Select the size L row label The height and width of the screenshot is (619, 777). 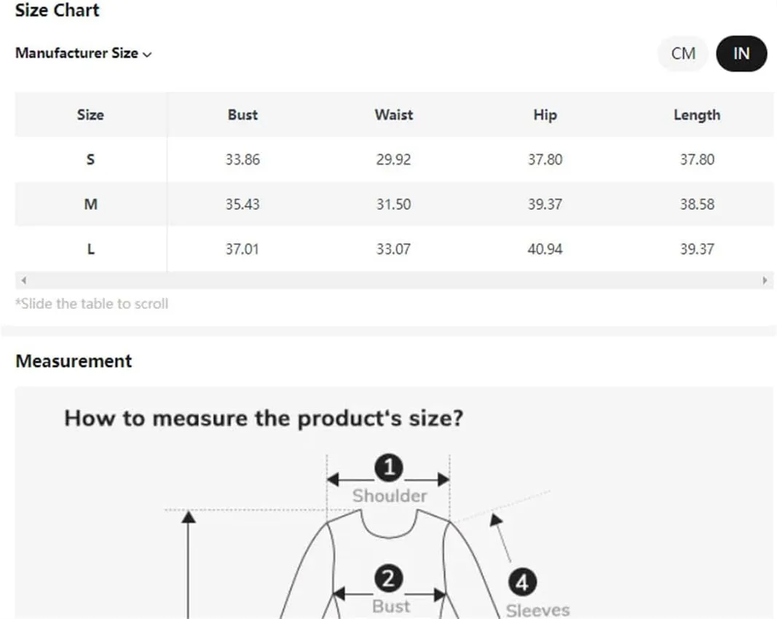(91, 249)
